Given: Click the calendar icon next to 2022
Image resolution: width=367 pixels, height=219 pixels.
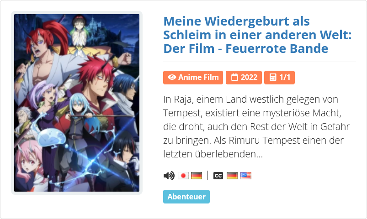Looking at the screenshot, I should point(234,78).
